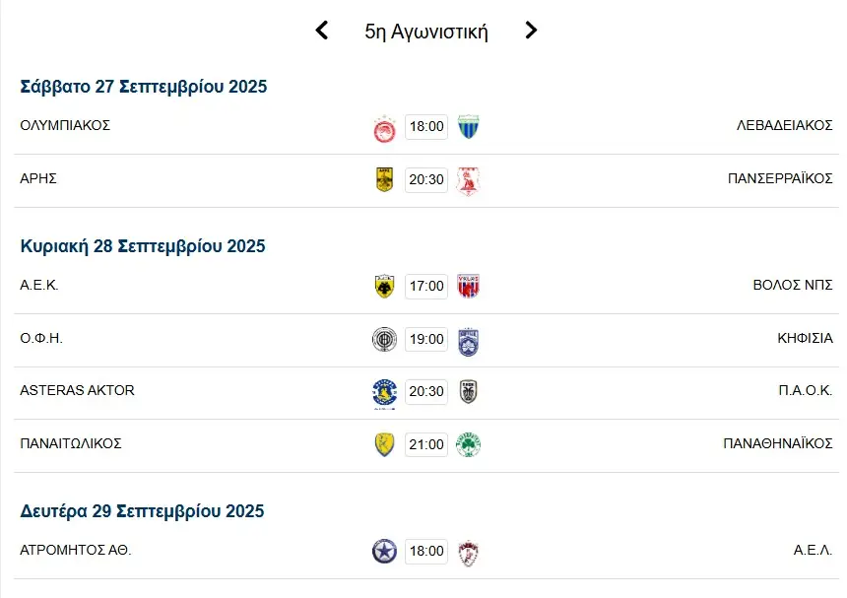This screenshot has width=847, height=598.
Task: Click the Panathinaikos club crest
Action: point(468,445)
